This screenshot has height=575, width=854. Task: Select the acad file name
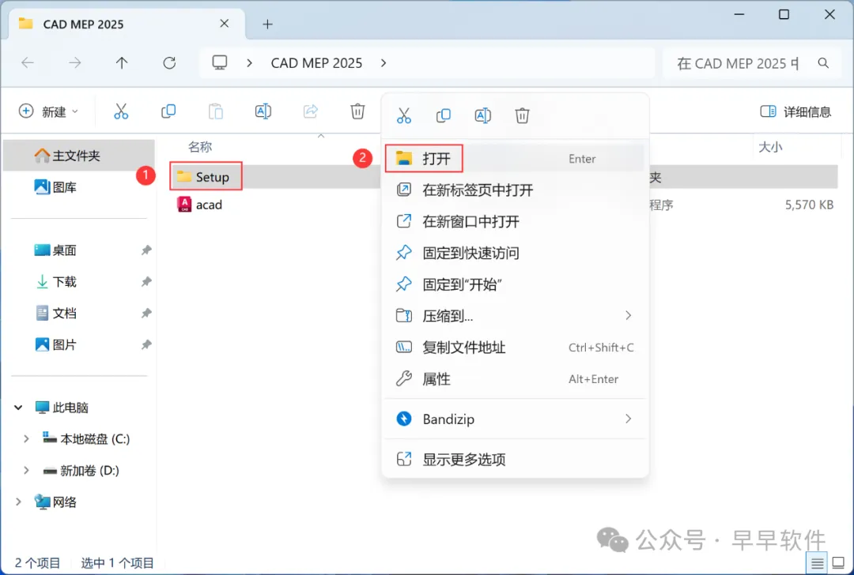tap(209, 205)
